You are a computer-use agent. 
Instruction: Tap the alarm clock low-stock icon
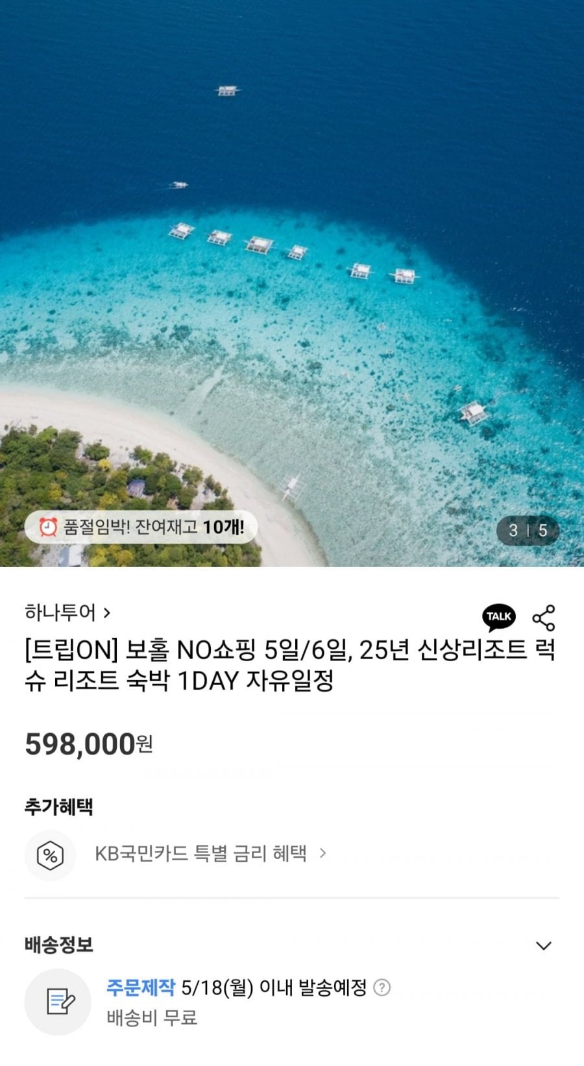pyautogui.click(x=48, y=527)
